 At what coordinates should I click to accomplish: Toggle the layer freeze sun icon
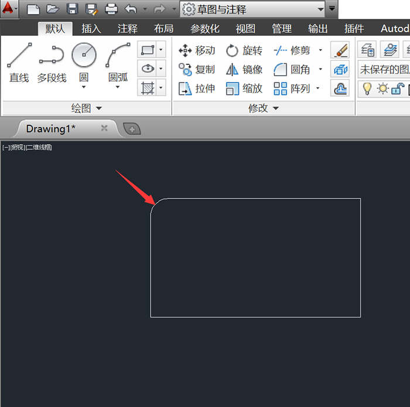click(x=383, y=89)
